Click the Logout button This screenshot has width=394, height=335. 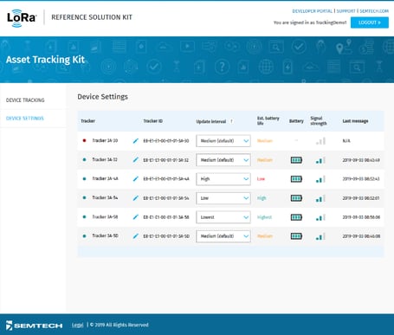click(x=370, y=23)
